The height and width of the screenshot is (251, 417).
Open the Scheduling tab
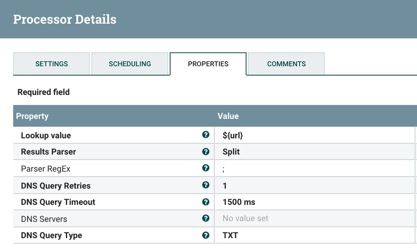point(130,64)
